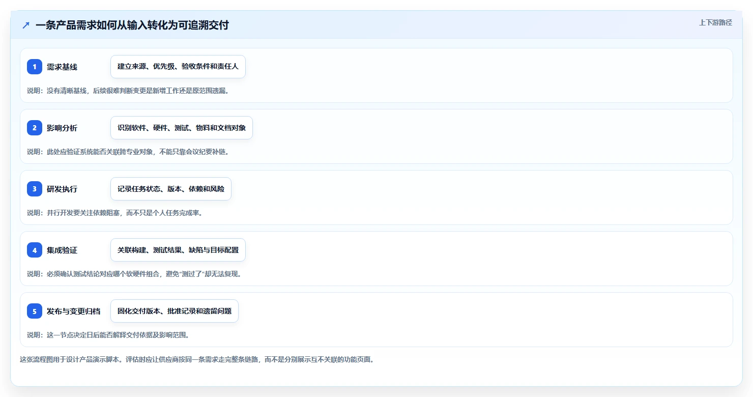Select the 记录任务状态、版本、依赖和风险 box
Screen dimensions: 753x397
coord(171,189)
